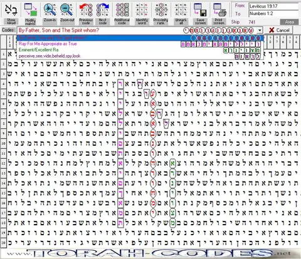
Task: Click green-boxed letter in matrix row 12
Action: 172,163
